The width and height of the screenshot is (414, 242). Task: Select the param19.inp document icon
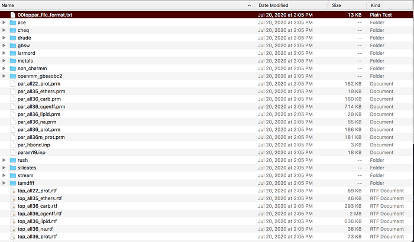[12, 152]
